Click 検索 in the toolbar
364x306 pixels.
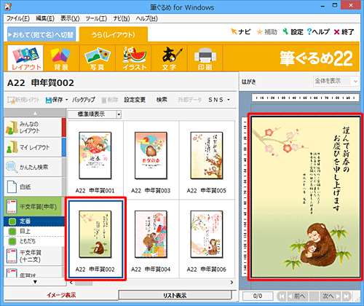(162, 100)
